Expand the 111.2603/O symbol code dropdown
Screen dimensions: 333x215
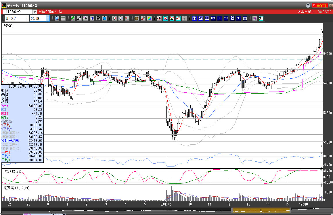[35, 12]
